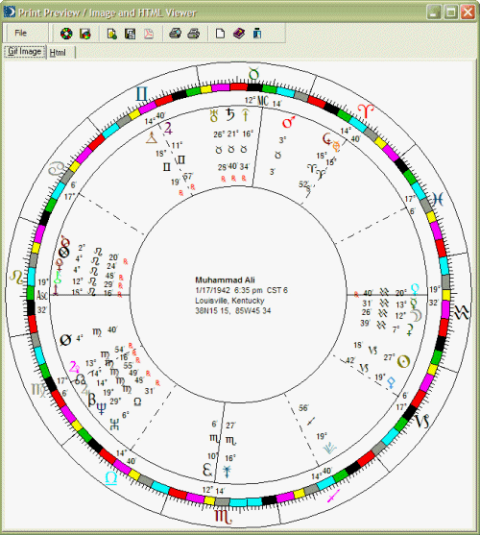Click the coordinates 38N15 15, 85W45 34
The width and height of the screenshot is (480, 535).
233,311
